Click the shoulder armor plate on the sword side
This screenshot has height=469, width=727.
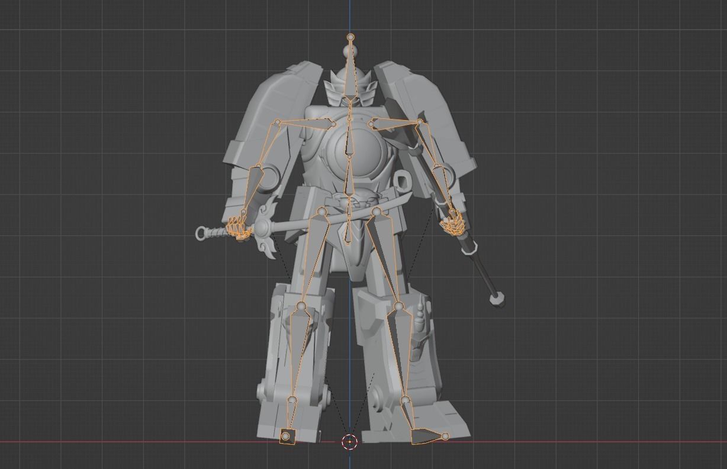tap(269, 118)
